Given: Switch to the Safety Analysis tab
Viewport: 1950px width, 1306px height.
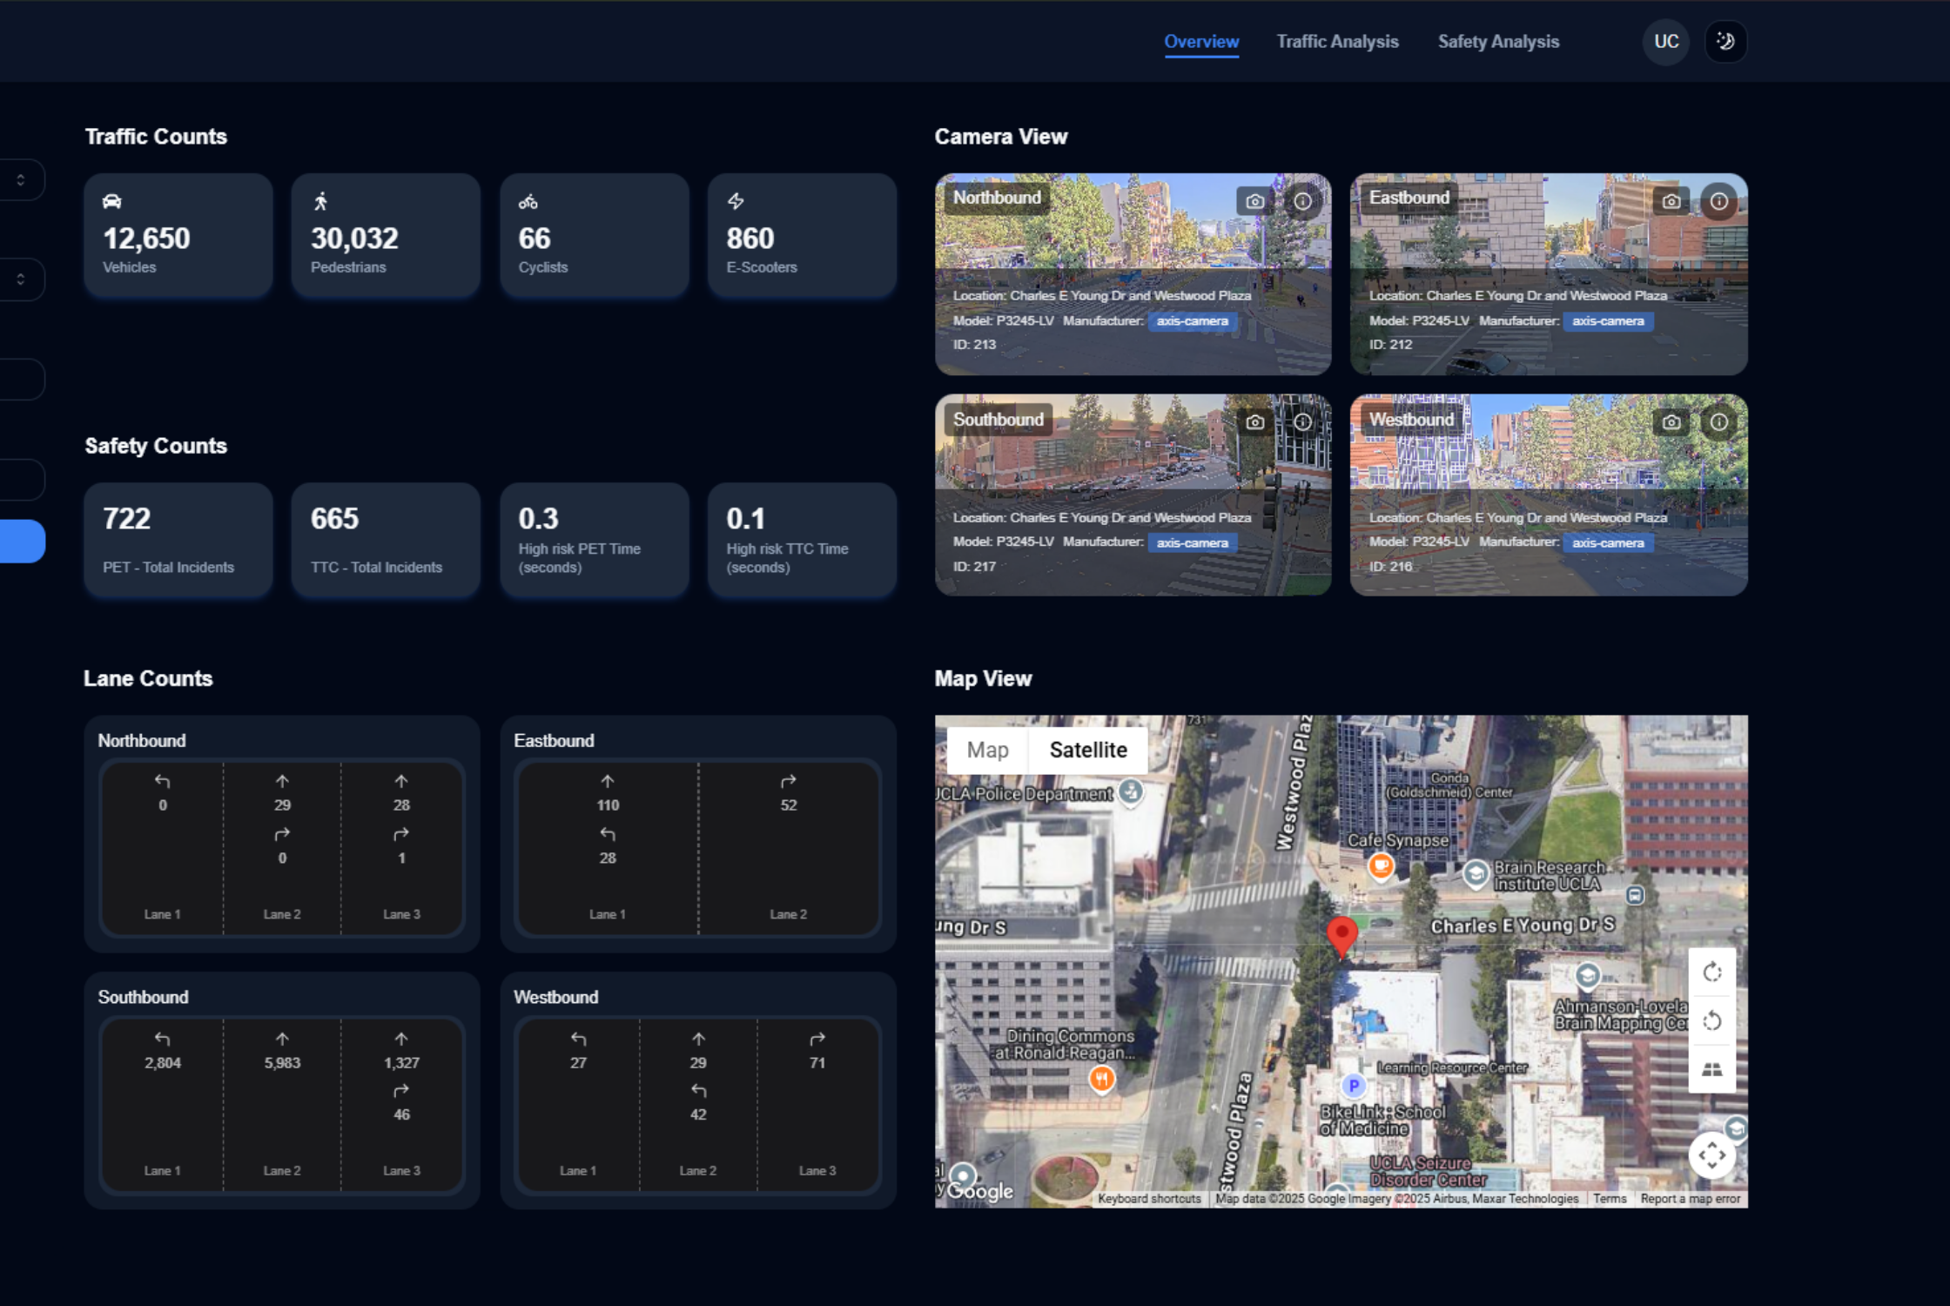Looking at the screenshot, I should [x=1497, y=41].
